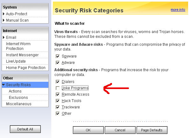Screen dimensions: 191x138
Task: Select Instant Messenger in sidebar
Action: pos(22,55)
